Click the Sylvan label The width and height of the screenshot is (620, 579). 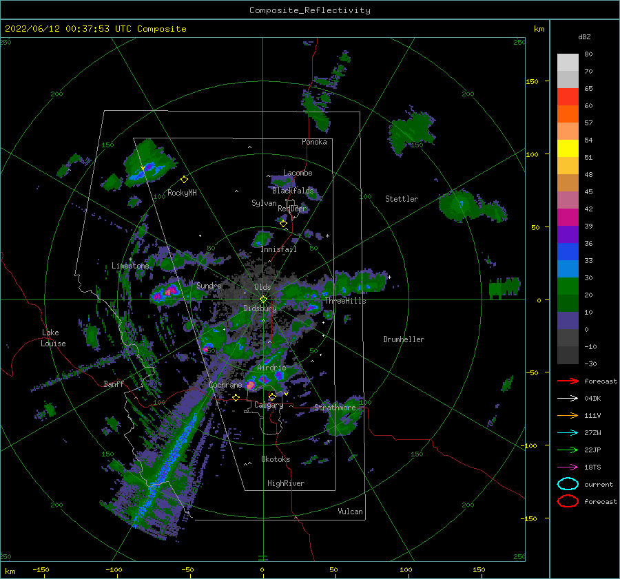tap(264, 203)
